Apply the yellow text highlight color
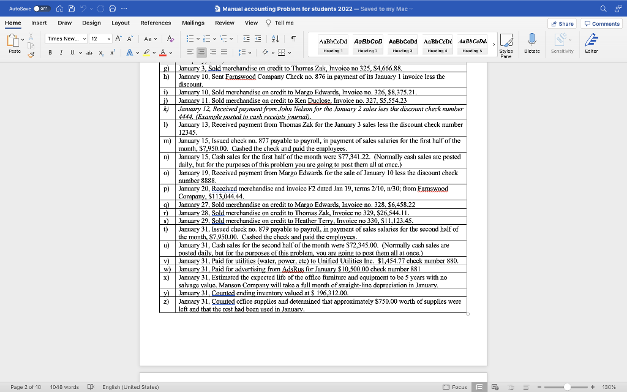This screenshot has width=627, height=392. [x=147, y=53]
